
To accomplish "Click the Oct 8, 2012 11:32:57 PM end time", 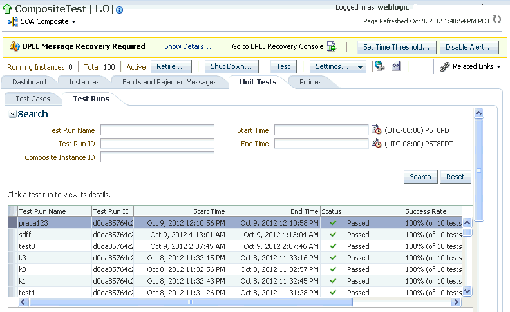I will tap(279, 269).
